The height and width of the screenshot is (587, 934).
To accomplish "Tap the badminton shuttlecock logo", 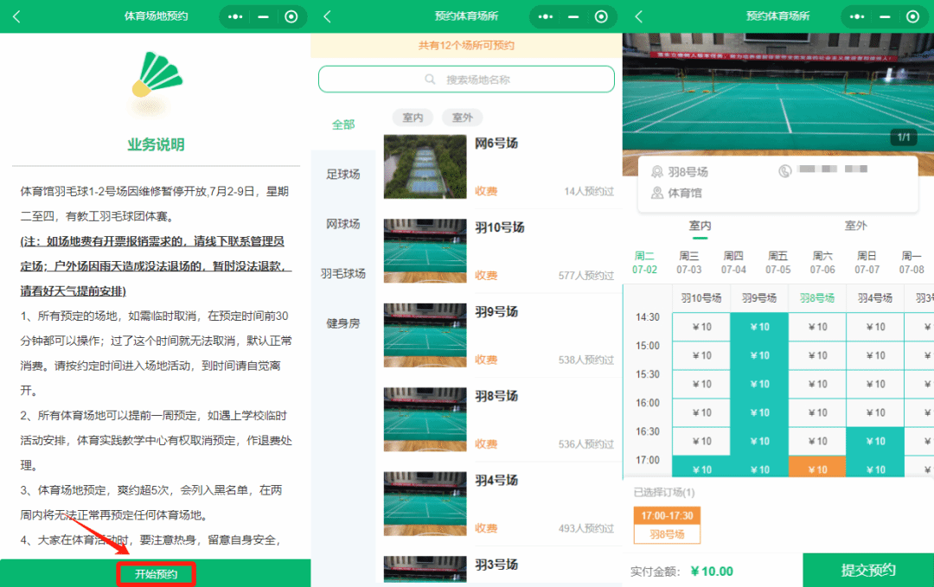I will click(x=156, y=75).
